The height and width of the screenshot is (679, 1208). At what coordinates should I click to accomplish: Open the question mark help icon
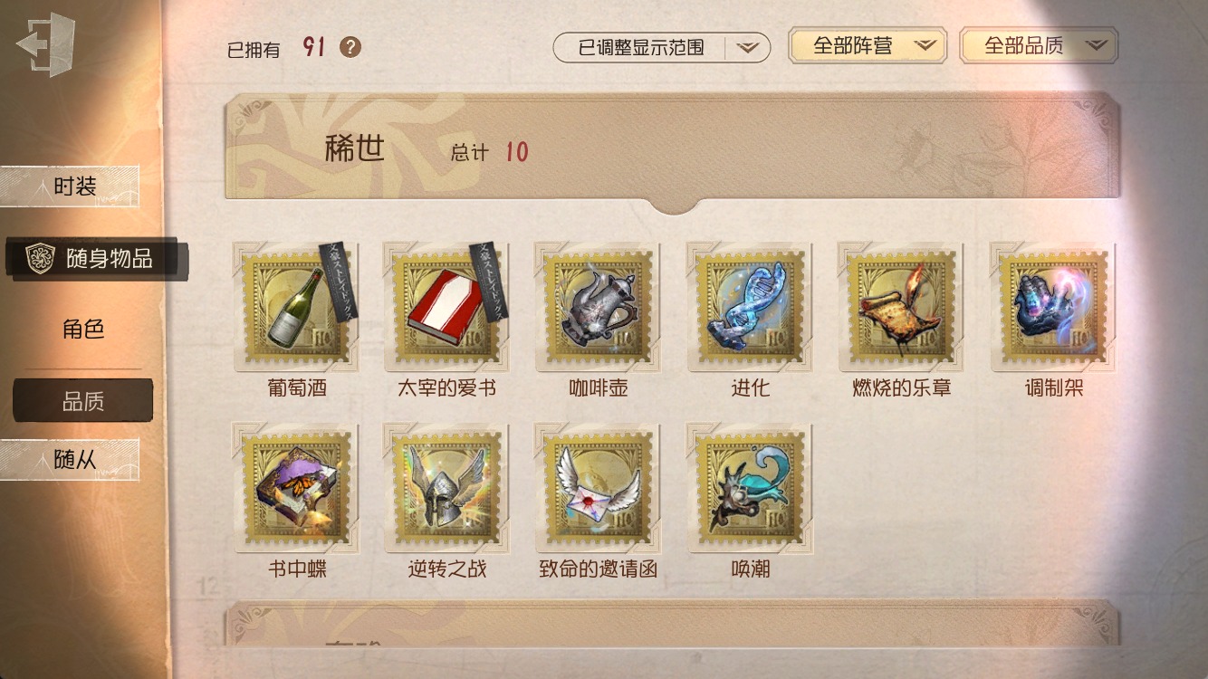pos(350,47)
